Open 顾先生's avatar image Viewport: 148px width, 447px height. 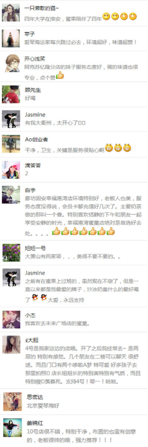pos(11,94)
